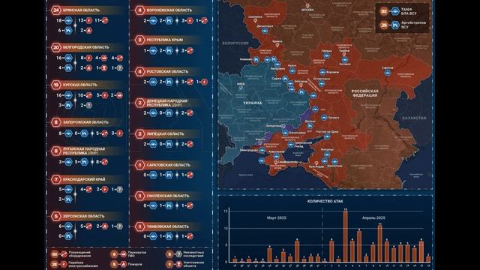Image resolution: width=480 pixels, height=270 pixels.
Task: Click the Пожаров legend icon
Action: [x=123, y=264]
